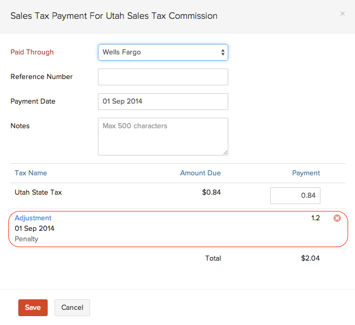355x325 pixels.
Task: Click the Wells Fargo dropdown arrows
Action: 223,52
